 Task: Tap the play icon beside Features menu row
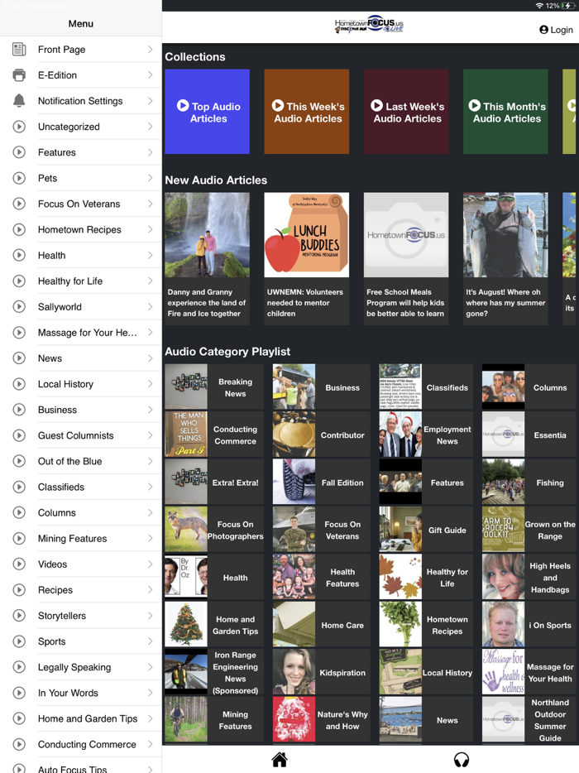point(19,152)
